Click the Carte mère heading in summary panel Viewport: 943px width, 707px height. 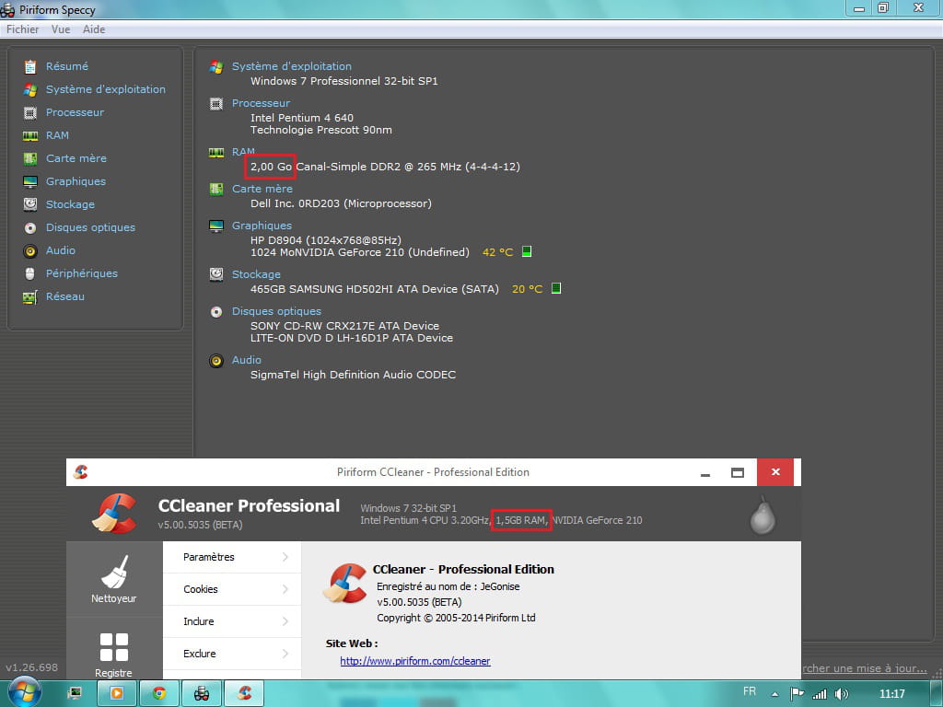(x=262, y=189)
